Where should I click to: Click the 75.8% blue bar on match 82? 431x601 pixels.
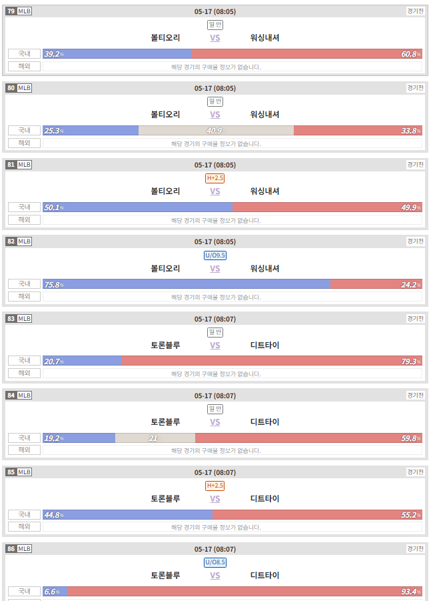click(x=187, y=284)
